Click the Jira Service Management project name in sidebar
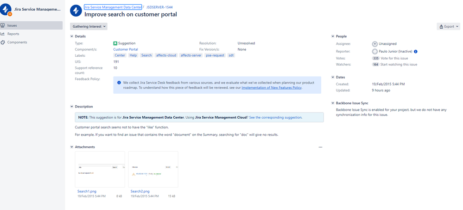 tap(38, 9)
